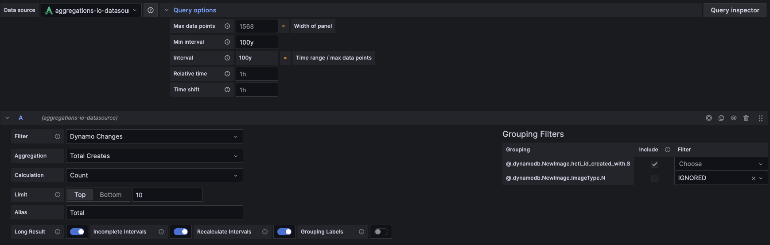
Task: Enable the Grouping Labels switch
Action: coord(381,232)
